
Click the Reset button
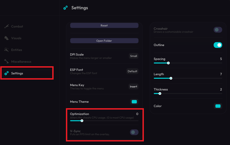[104, 25]
